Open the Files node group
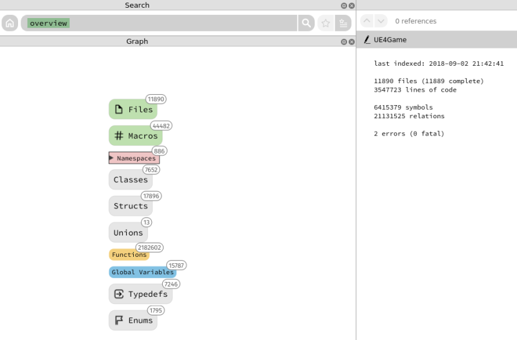 tap(133, 110)
